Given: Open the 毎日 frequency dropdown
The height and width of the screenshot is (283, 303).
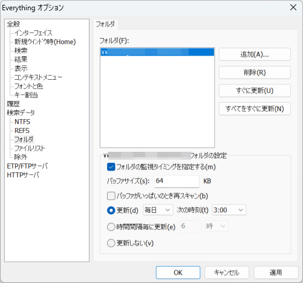Looking at the screenshot, I should click(158, 210).
